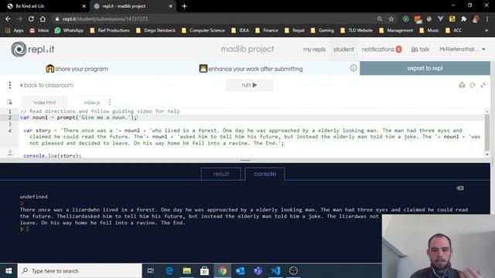Clear the console output

tap(460, 188)
